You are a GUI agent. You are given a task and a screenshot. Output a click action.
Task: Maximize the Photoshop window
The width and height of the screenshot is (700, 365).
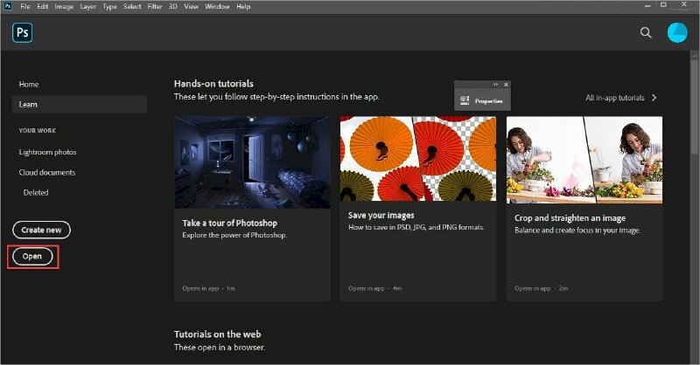click(664, 5)
